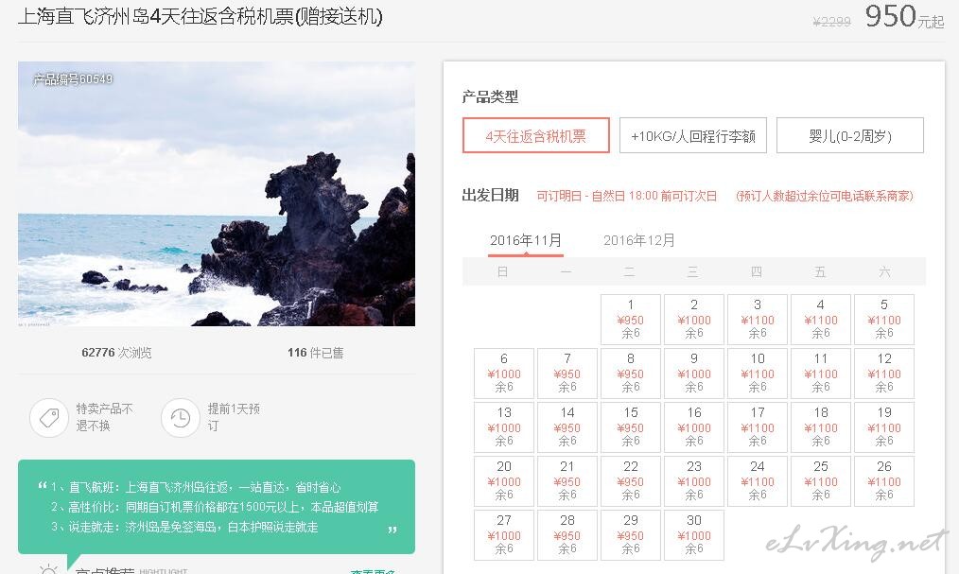Pick the 30th on the calendar
959x574 pixels.
[694, 535]
